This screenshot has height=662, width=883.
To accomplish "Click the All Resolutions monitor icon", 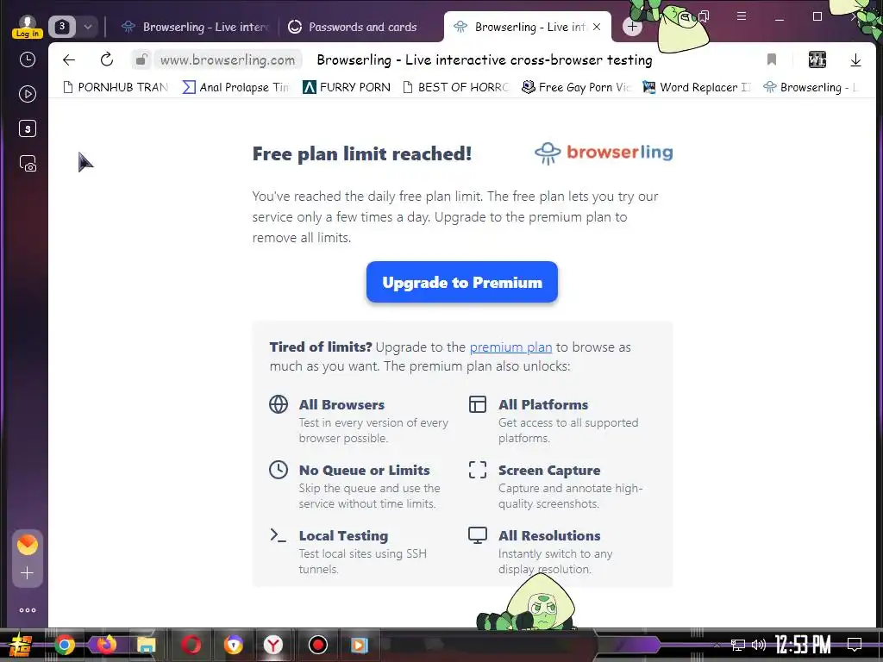I will (x=478, y=535).
